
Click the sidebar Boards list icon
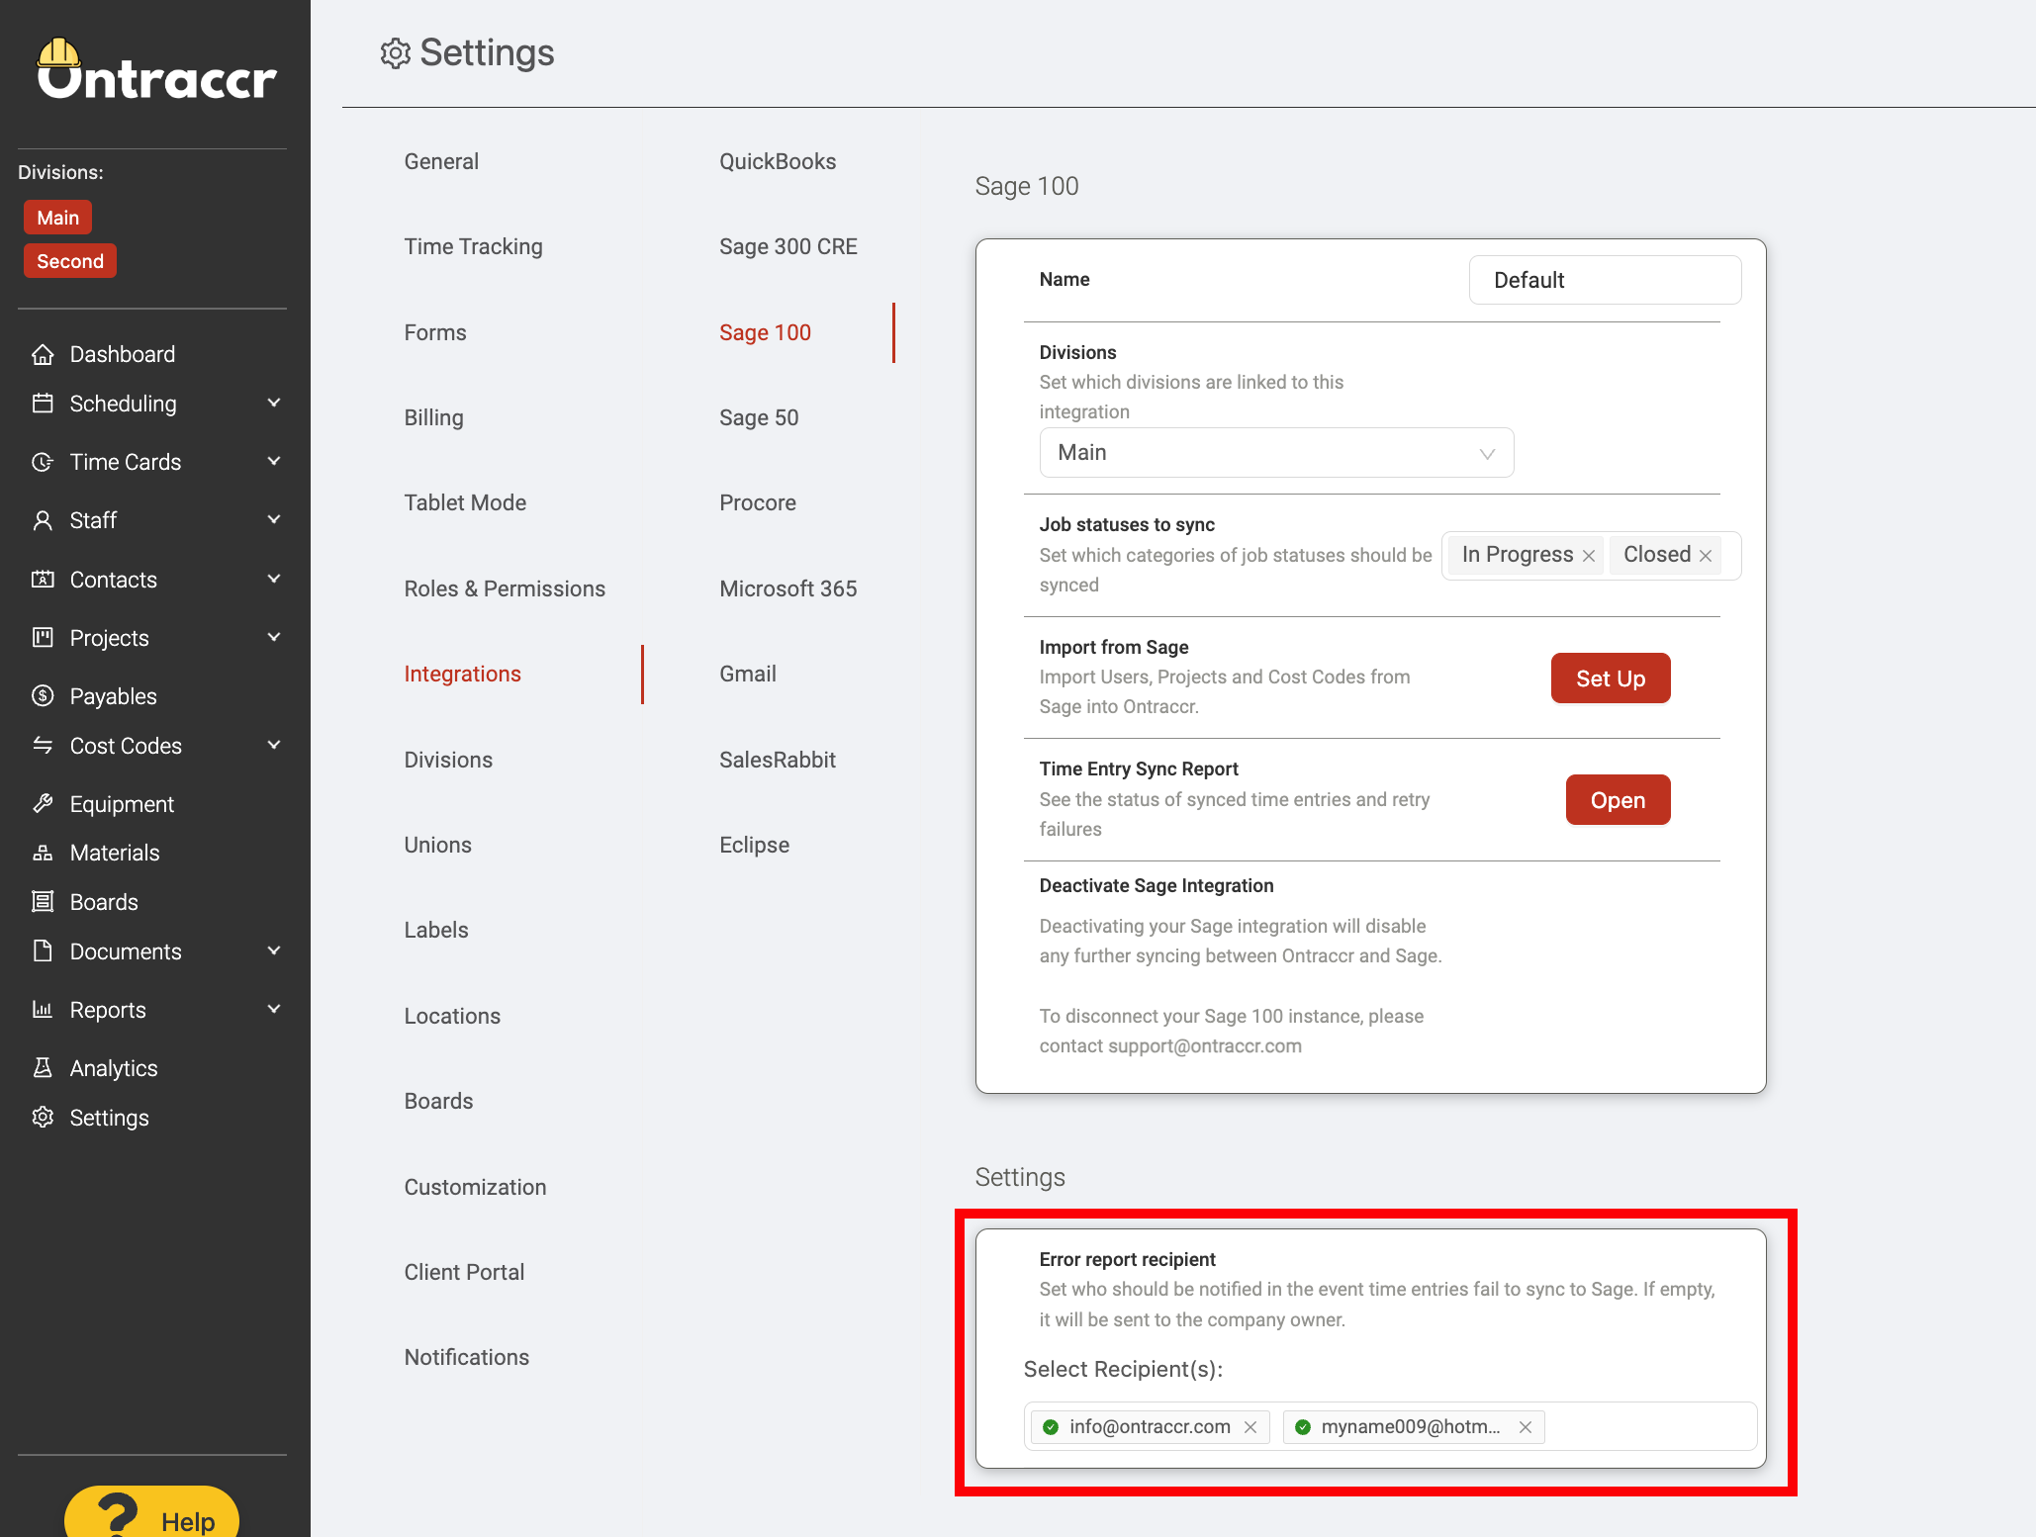pyautogui.click(x=43, y=902)
